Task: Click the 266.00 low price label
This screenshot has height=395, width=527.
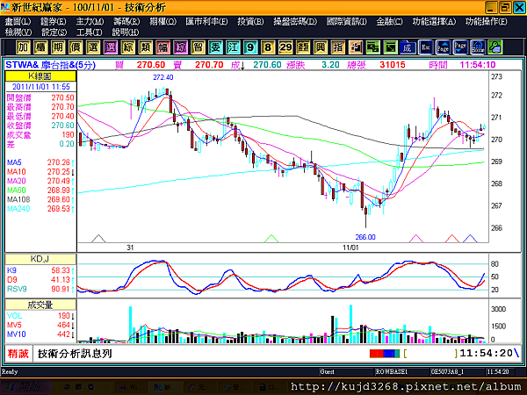Action: point(365,237)
